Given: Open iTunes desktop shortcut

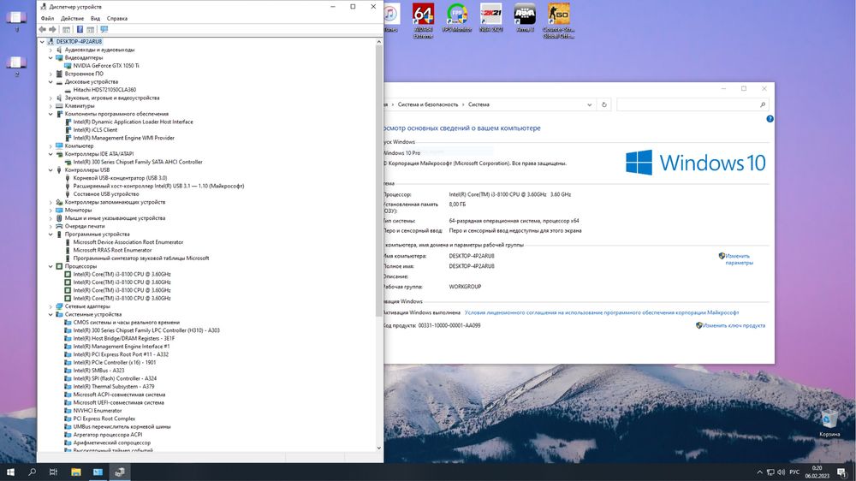Looking at the screenshot, I should 390,17.
